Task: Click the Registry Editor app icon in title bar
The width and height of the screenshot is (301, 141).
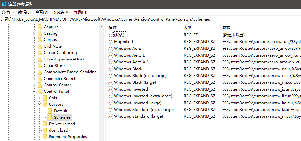Action: tap(4, 4)
